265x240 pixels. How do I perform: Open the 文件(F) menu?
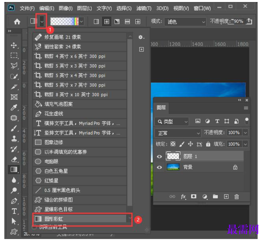coord(27,8)
